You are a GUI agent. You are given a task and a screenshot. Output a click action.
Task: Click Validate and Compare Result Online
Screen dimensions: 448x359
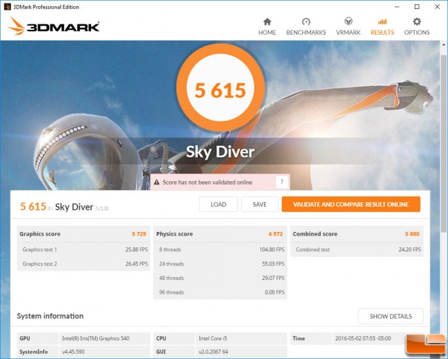[x=351, y=204]
